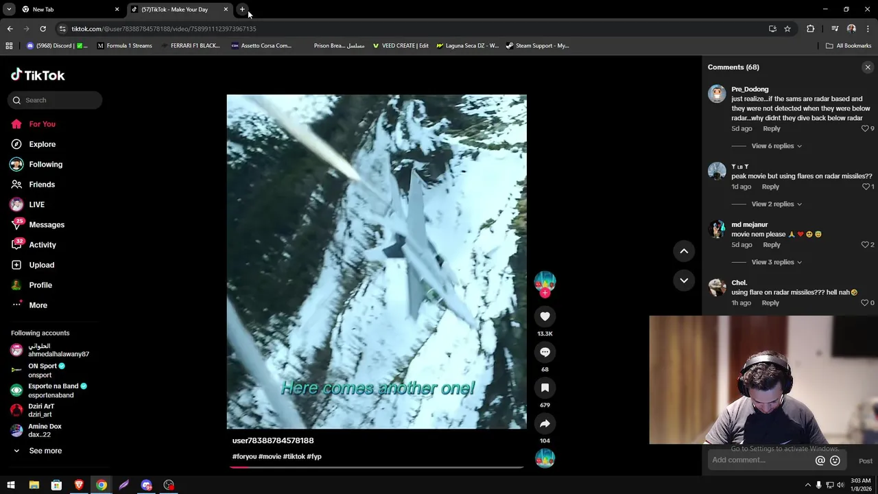Focus the TikTok search field

(x=55, y=100)
